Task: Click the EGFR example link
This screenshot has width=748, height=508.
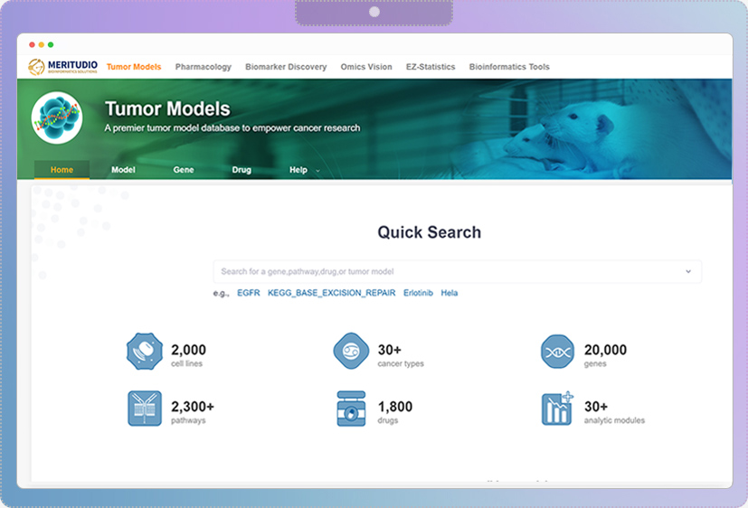Action: point(248,293)
